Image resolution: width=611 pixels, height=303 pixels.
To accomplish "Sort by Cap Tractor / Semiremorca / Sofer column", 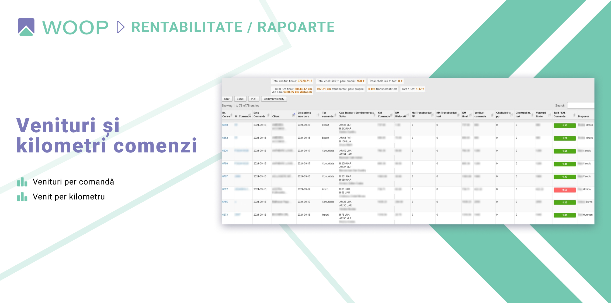I will click(x=357, y=115).
